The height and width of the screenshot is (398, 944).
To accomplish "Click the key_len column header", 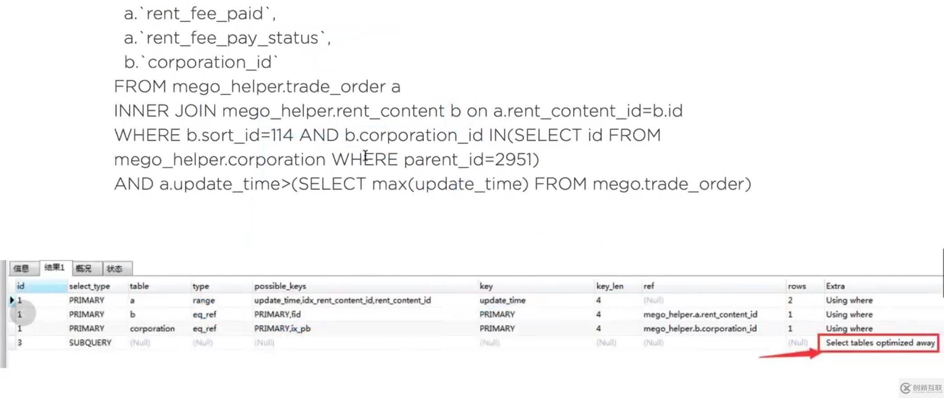I will tap(610, 286).
